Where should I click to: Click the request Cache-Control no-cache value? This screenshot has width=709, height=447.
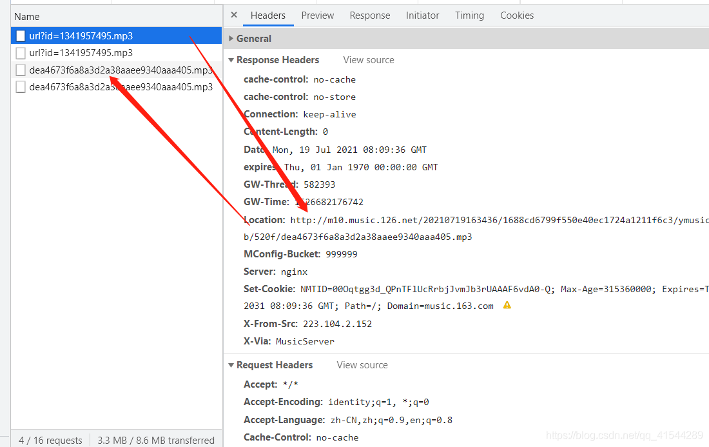point(337,437)
